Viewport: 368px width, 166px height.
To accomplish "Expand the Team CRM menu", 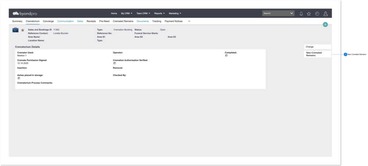I will (143, 13).
